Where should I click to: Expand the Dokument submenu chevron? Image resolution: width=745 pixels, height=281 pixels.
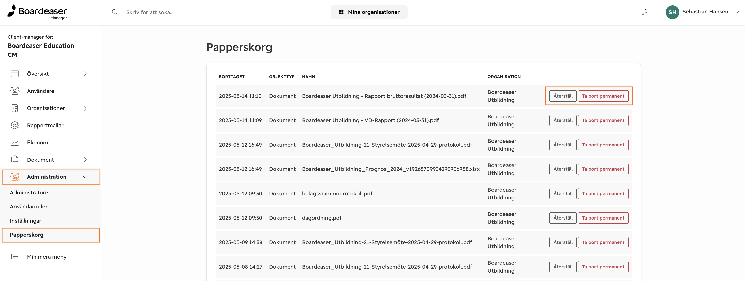[85, 160]
